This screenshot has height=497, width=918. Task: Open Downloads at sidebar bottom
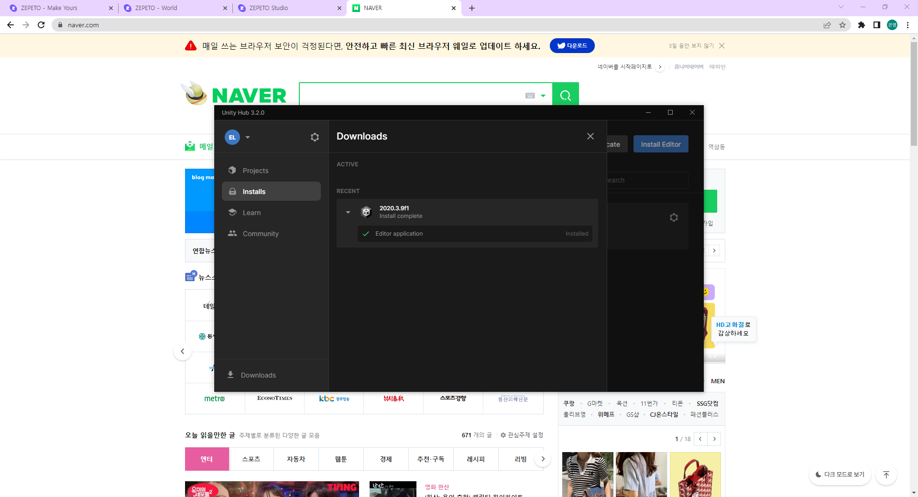tap(271, 375)
